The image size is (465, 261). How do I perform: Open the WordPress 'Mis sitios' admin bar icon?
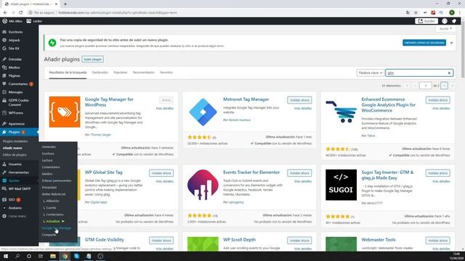[5, 21]
